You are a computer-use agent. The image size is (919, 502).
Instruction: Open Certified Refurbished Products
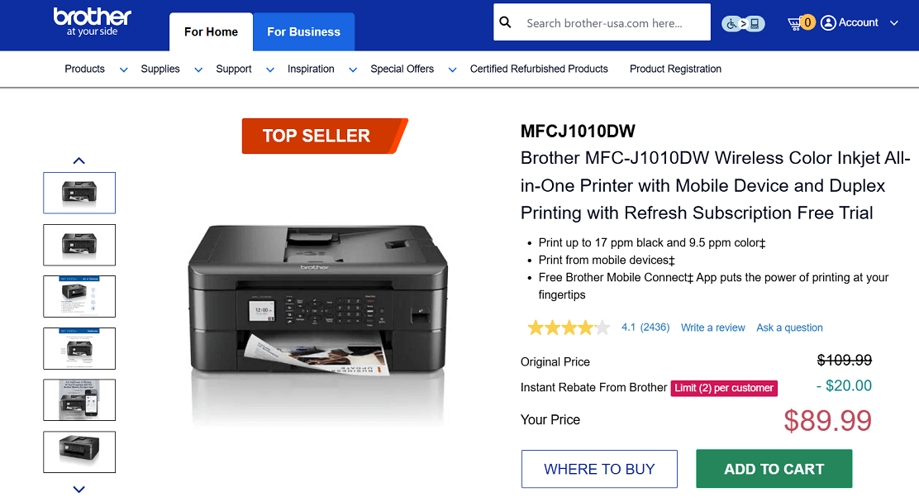539,69
